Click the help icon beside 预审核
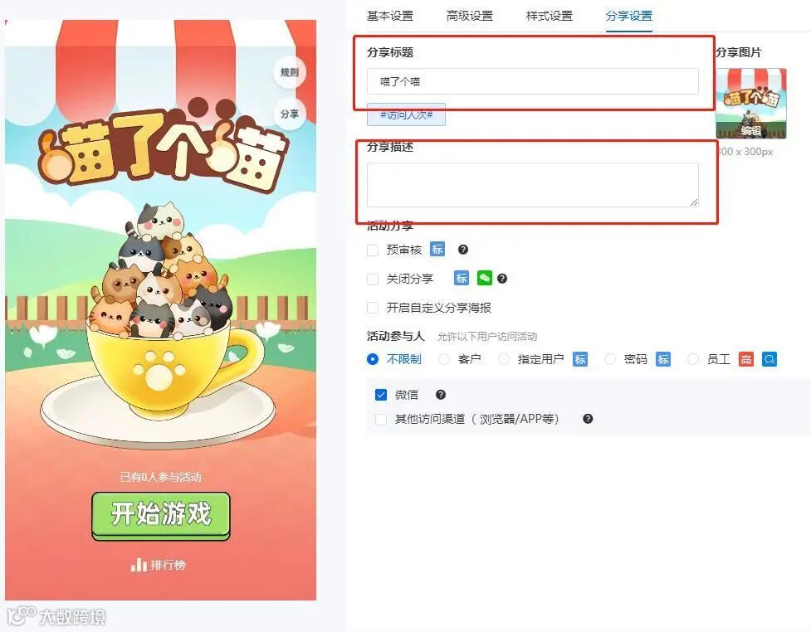The image size is (811, 632). pos(463,250)
